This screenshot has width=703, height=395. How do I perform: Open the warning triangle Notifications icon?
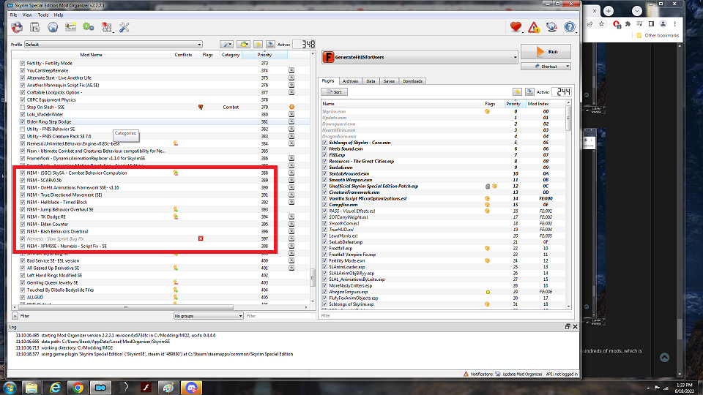pos(534,27)
